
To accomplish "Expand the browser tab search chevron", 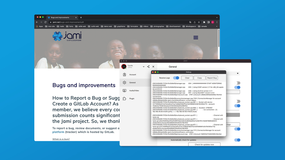I will 217,18.
